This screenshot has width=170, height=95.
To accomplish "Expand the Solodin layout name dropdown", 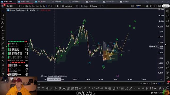I will click(143, 6).
